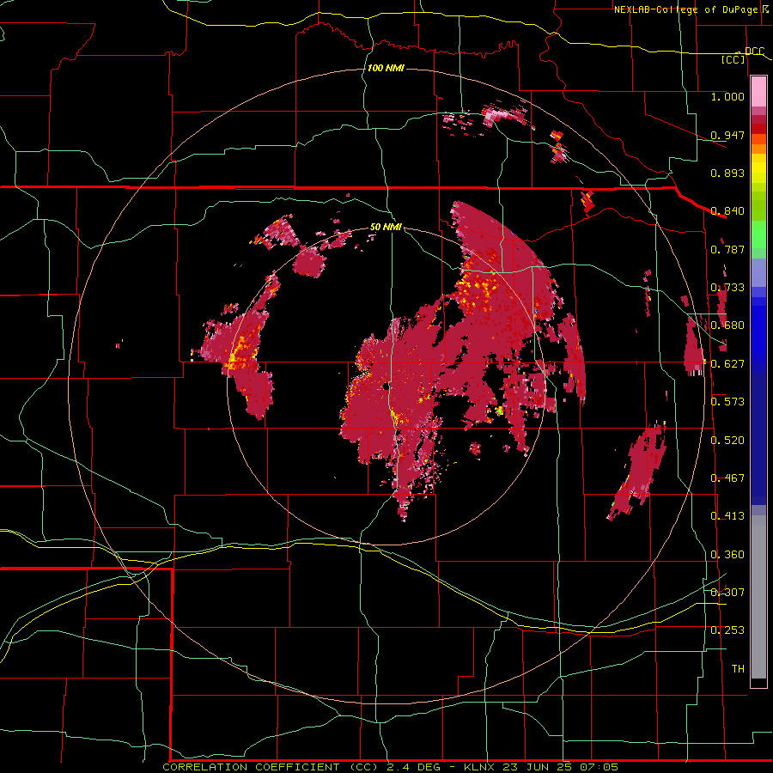Click the DCC label above the scale
773x773 pixels.
tap(754, 52)
